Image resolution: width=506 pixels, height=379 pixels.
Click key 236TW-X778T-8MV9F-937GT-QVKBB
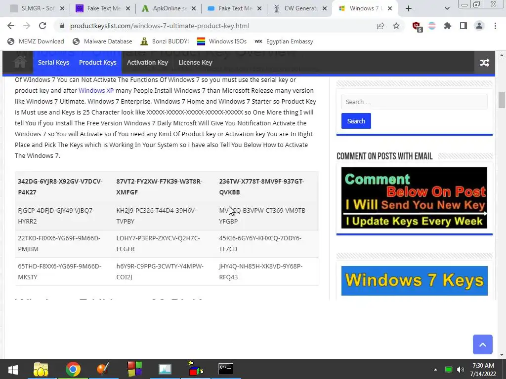click(x=261, y=187)
